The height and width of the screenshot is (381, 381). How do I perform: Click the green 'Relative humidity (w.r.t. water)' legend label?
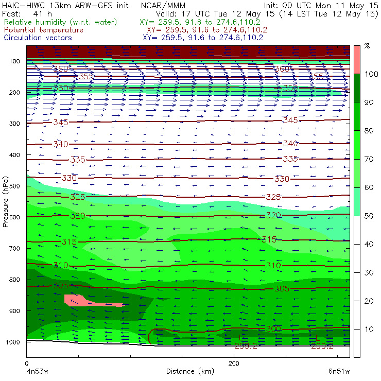pyautogui.click(x=61, y=22)
